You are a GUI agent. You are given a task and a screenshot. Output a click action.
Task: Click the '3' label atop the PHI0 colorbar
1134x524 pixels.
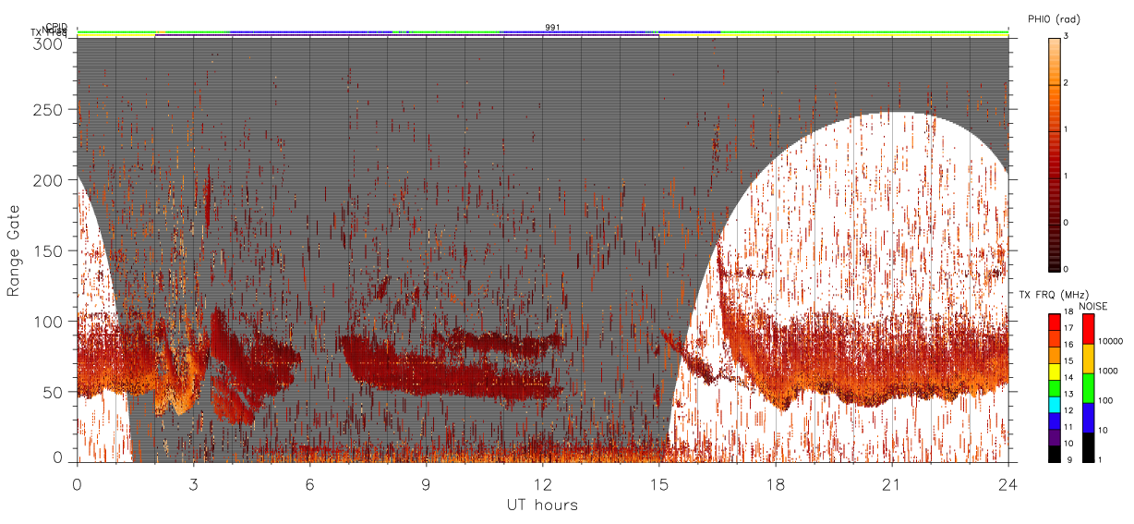pos(1067,36)
